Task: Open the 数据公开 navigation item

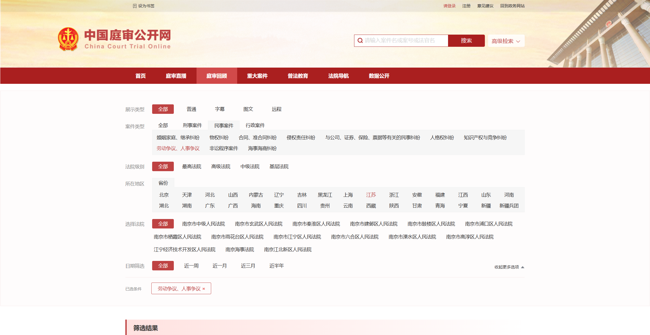Action: [x=379, y=76]
